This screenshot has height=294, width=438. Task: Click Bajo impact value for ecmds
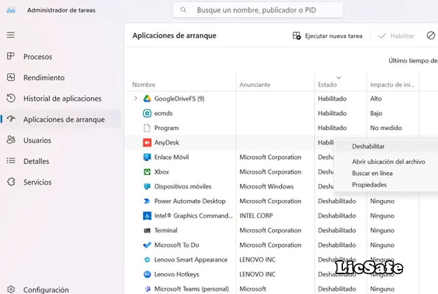[376, 113]
